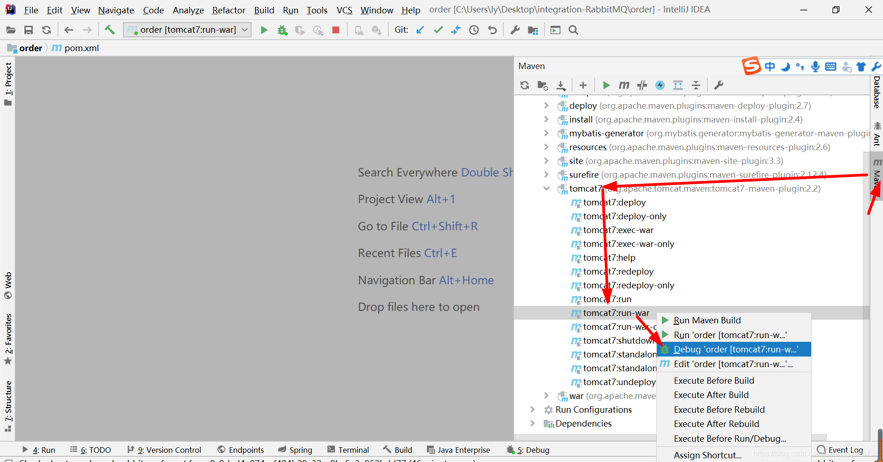Click the Search Everywhere magnifier icon

pyautogui.click(x=573, y=30)
